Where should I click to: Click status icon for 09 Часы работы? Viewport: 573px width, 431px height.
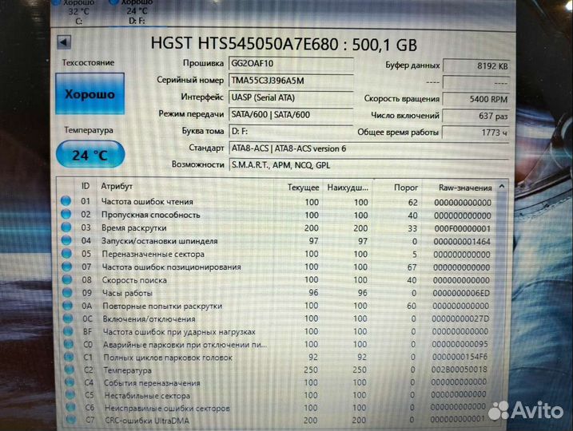[x=67, y=292]
